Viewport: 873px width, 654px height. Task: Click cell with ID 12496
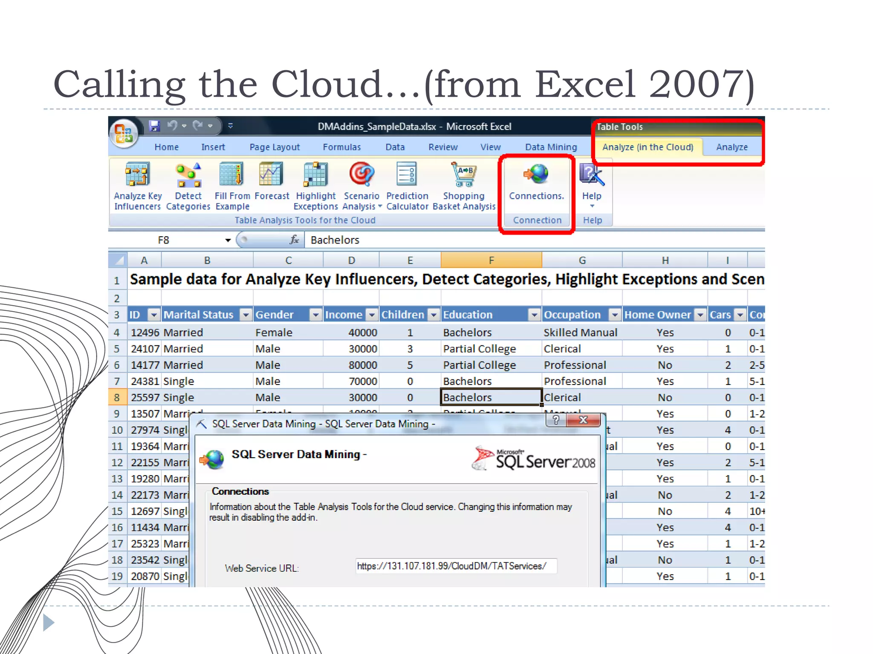(145, 333)
